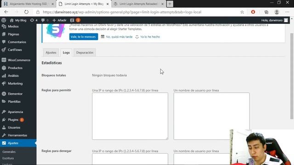Click the page vertical scrollbar

pos(292,76)
